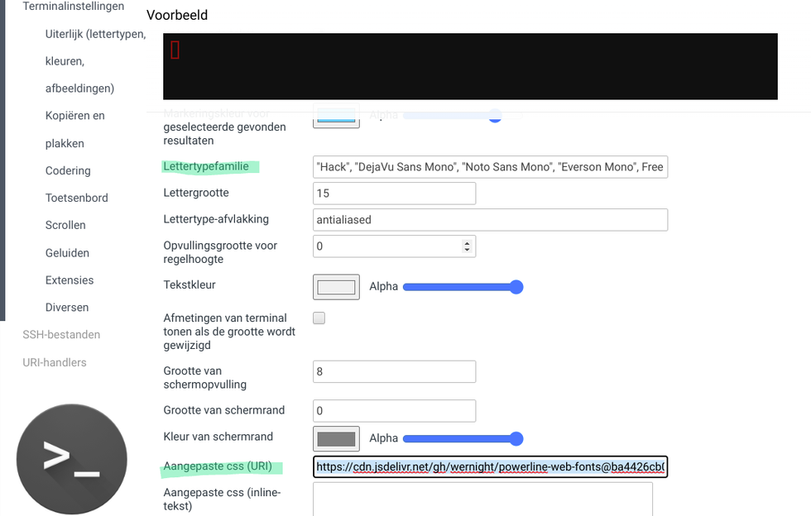Click the Tekstkleur label
This screenshot has height=516, width=811.
coord(190,285)
